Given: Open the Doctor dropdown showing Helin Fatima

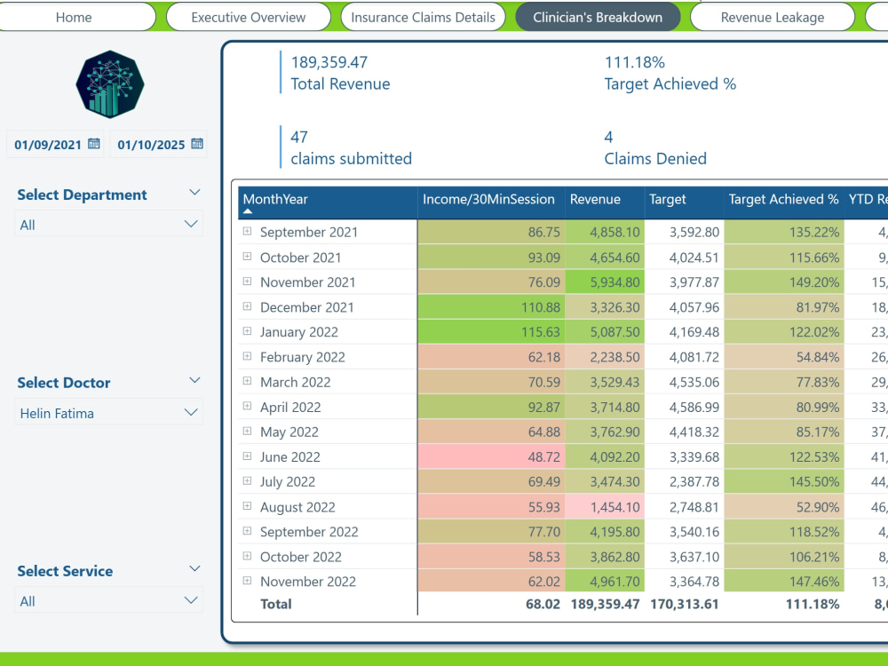Looking at the screenshot, I should 108,413.
